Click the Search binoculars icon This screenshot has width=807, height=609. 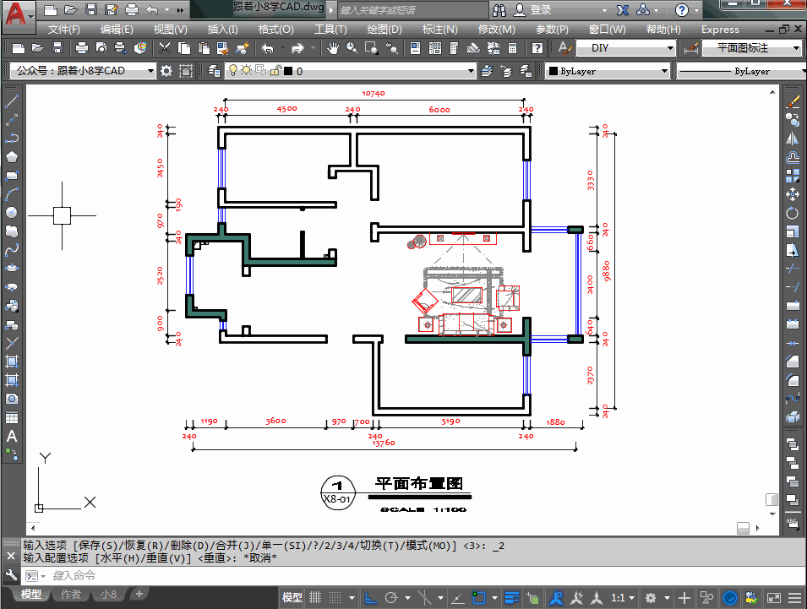(x=499, y=10)
